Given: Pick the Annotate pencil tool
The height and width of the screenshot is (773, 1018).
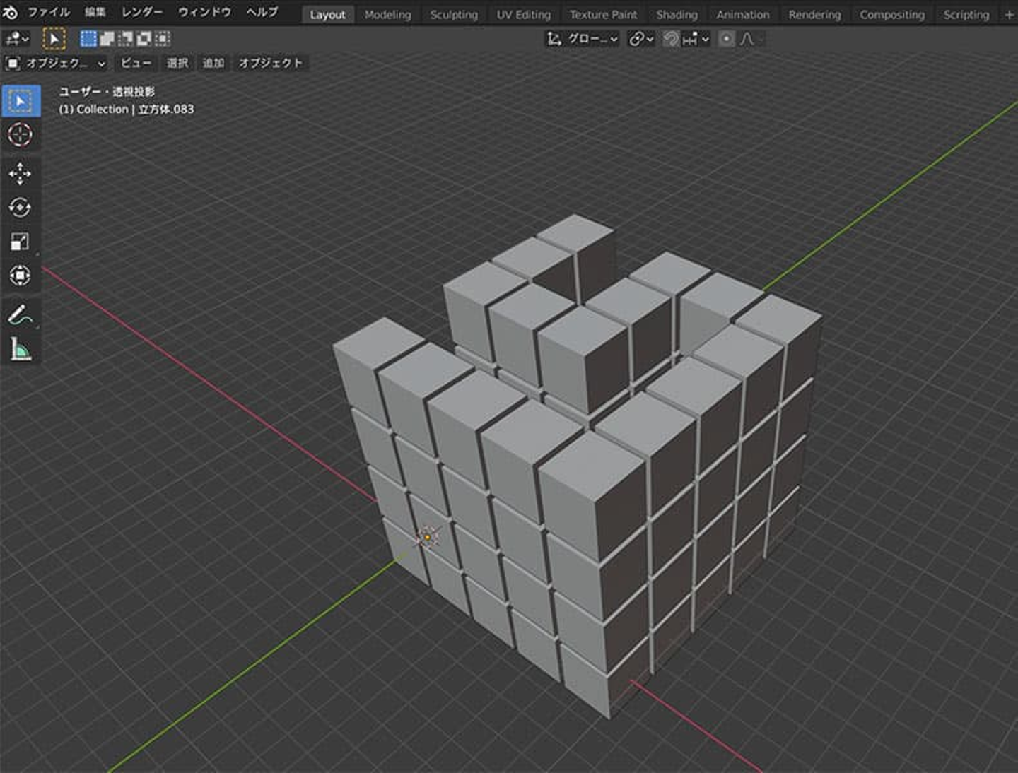Looking at the screenshot, I should click(20, 315).
